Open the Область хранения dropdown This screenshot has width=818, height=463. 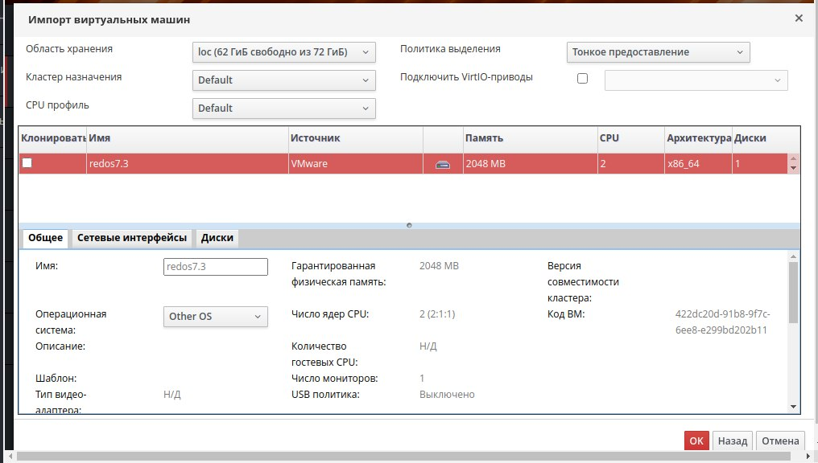click(283, 52)
